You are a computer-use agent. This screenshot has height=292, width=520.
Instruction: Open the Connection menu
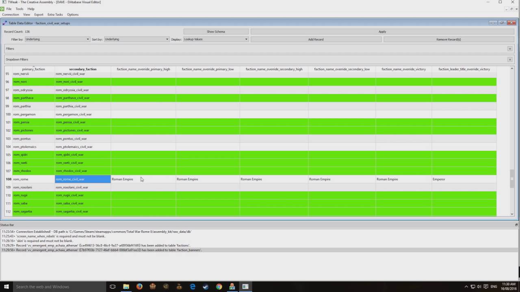11,15
